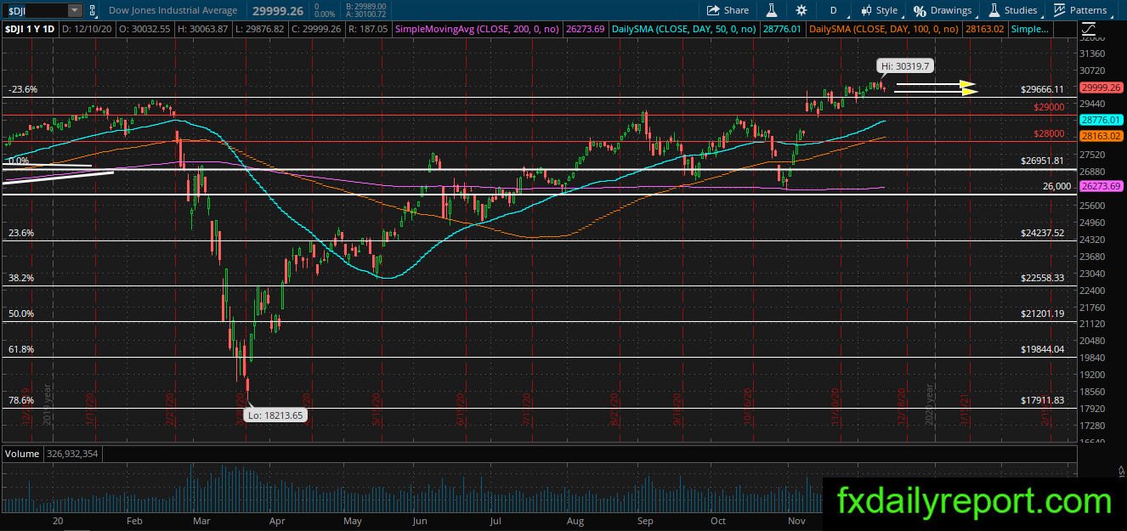The width and height of the screenshot is (1127, 531).
Task: Click the truncated Simple... study label
Action: pyautogui.click(x=1030, y=29)
